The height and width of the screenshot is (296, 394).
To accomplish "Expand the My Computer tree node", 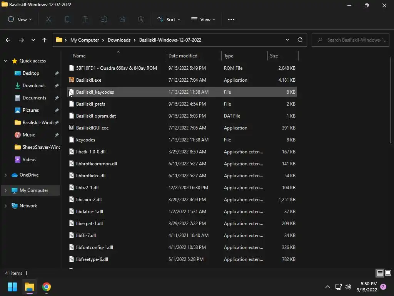I will coord(5,190).
